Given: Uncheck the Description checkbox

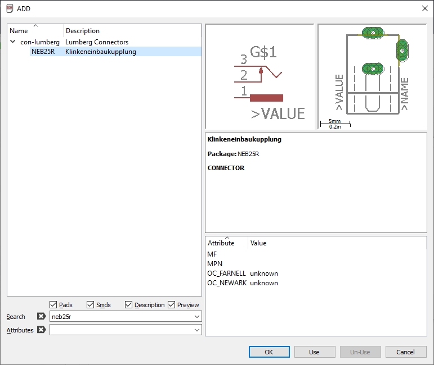Looking at the screenshot, I should coord(128,305).
